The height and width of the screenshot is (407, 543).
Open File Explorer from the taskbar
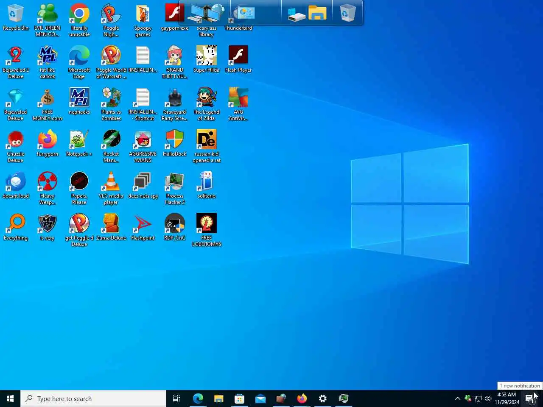(218, 399)
